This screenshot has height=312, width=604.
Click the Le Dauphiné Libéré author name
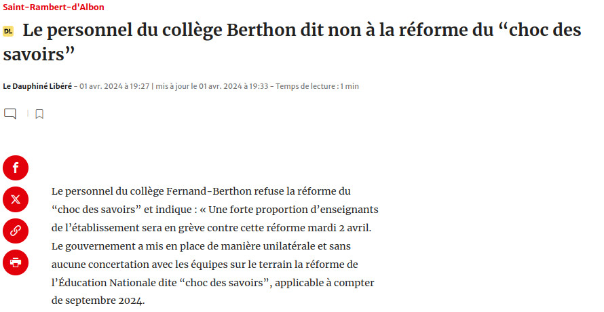point(37,86)
